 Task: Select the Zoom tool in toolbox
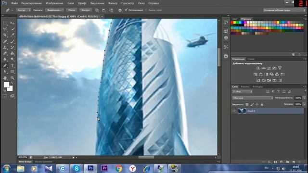tap(13, 78)
